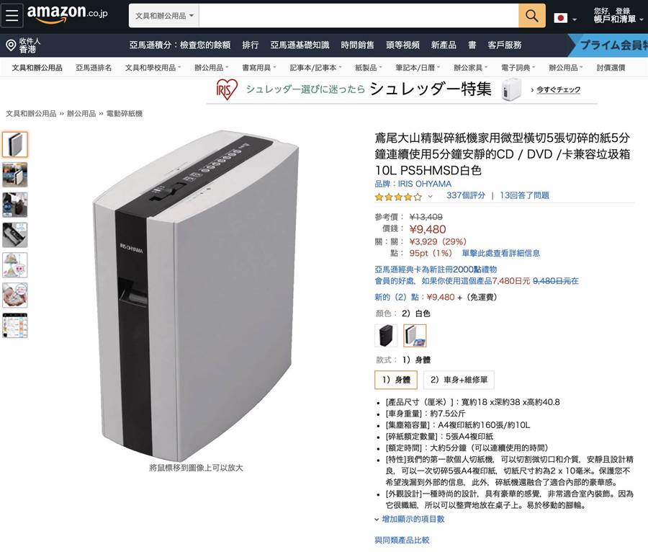This screenshot has width=648, height=552.
Task: Go to Amazon.co.jp home logo
Action: pos(68,14)
